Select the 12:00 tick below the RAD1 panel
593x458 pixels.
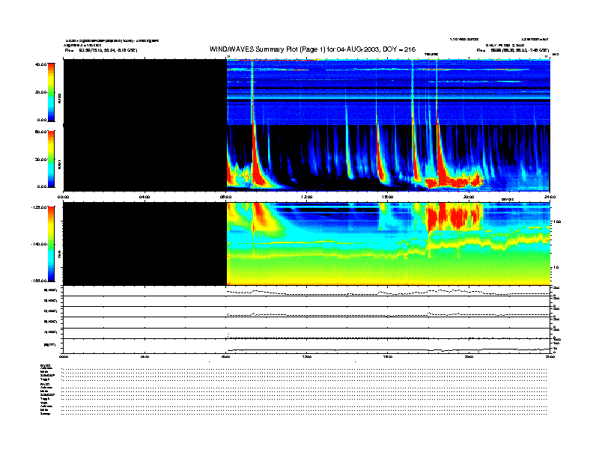point(306,196)
